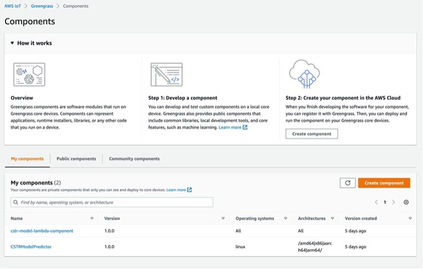Image resolution: width=423 pixels, height=269 pixels.
Task: Click 1.0.0 version of cstr-model-lambda-component
Action: click(x=109, y=231)
